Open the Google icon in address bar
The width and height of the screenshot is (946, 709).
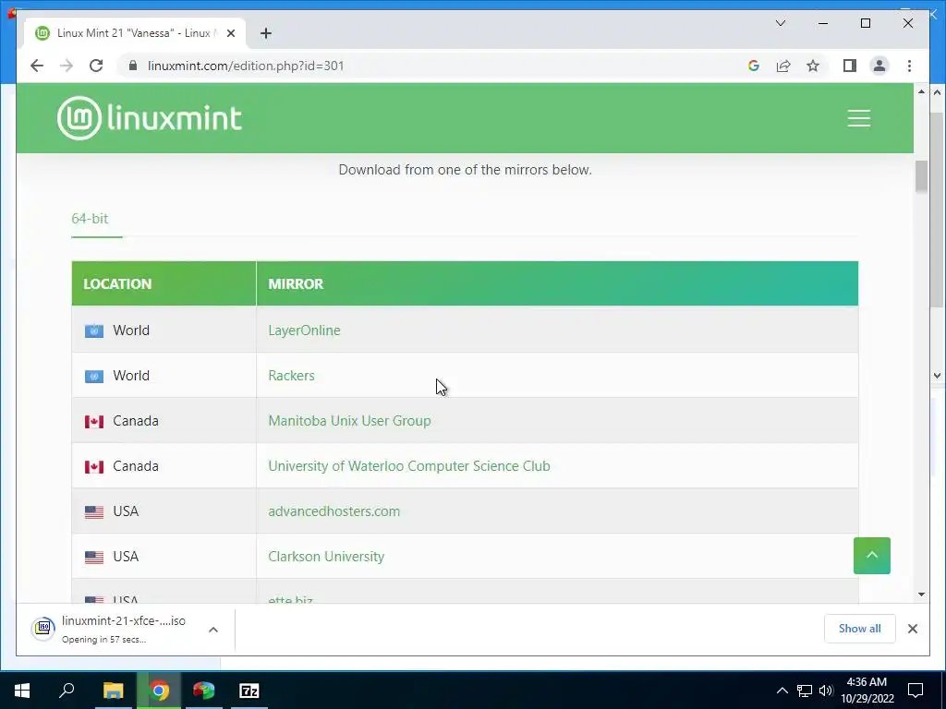(754, 66)
